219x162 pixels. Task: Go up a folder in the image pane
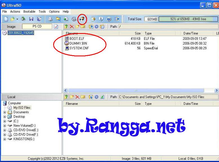(x=66, y=26)
